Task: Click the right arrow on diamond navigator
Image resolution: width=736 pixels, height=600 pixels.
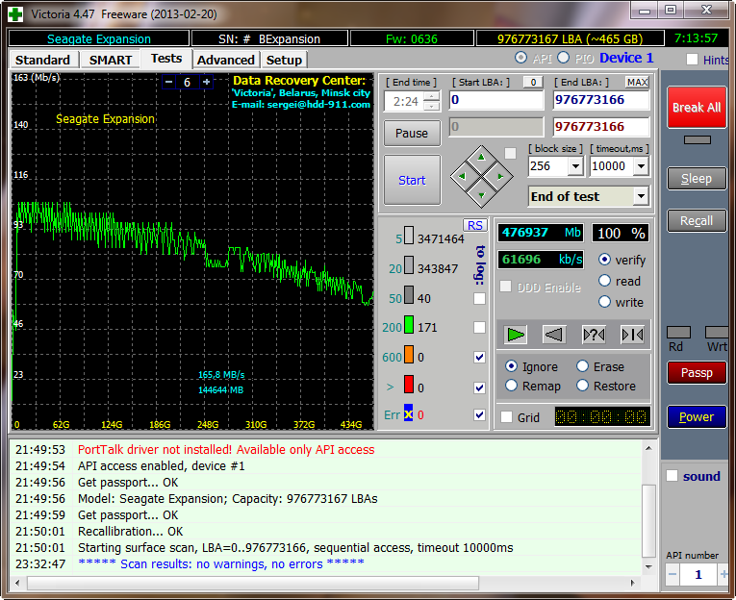Action: (x=500, y=176)
